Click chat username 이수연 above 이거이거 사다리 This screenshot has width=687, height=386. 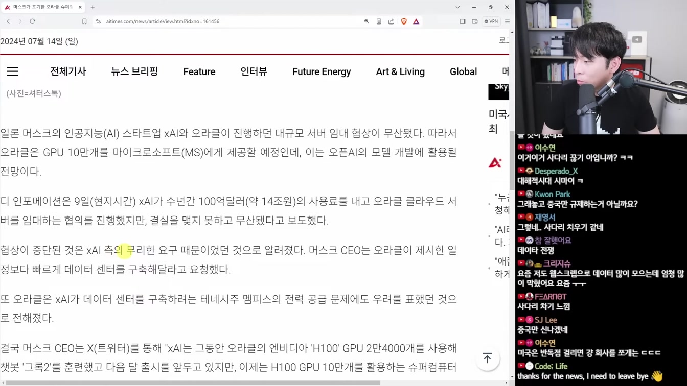click(x=545, y=148)
